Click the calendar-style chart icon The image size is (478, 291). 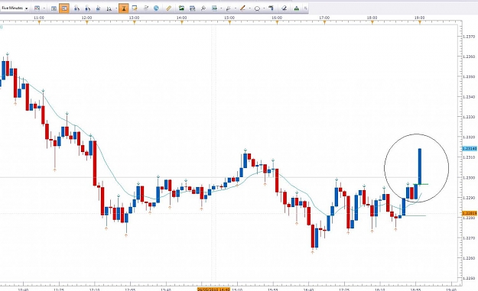tap(192, 8)
